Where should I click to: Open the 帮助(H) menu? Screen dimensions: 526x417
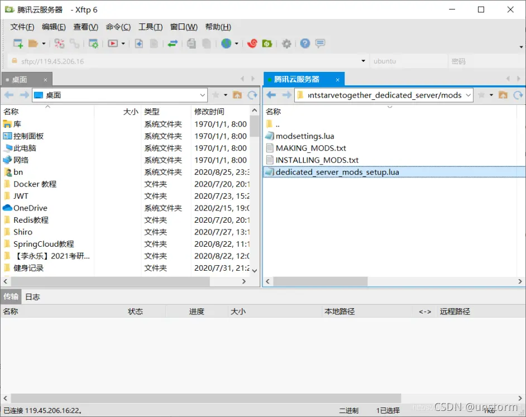[x=218, y=27]
